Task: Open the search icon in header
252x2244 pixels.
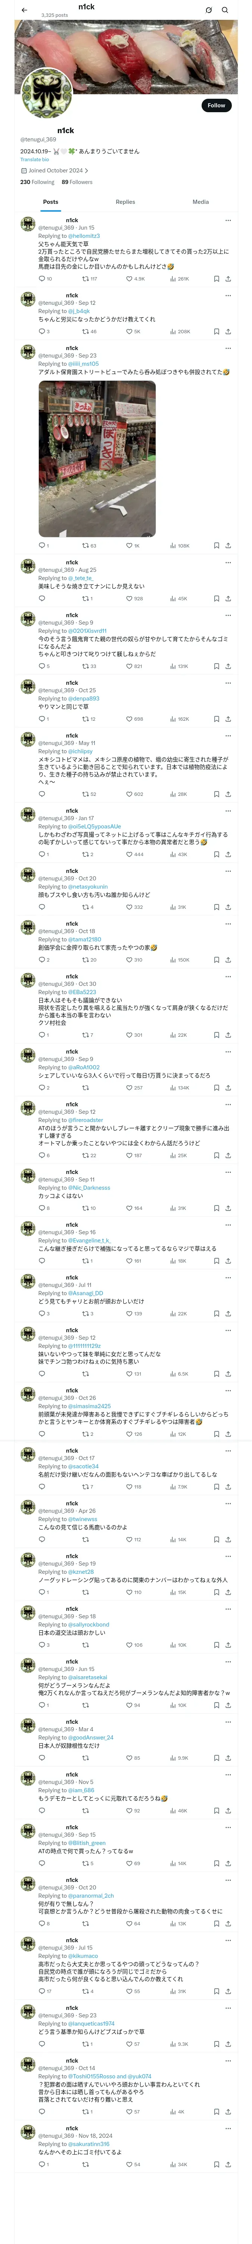Action: (225, 10)
